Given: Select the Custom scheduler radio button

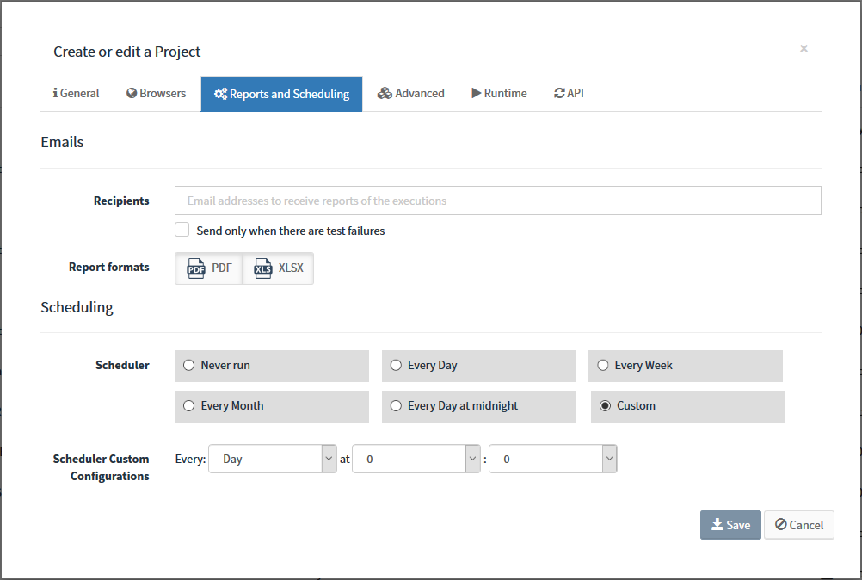Looking at the screenshot, I should (606, 405).
